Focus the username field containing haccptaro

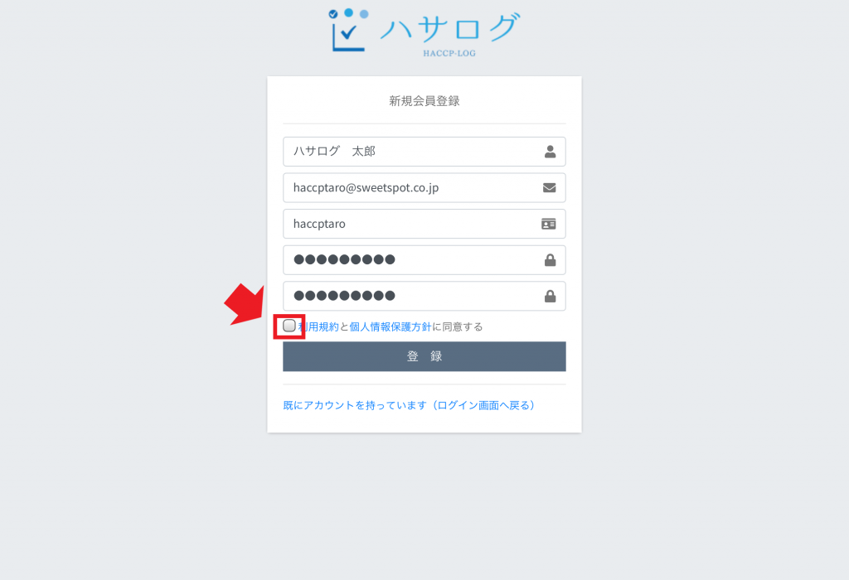coord(424,224)
